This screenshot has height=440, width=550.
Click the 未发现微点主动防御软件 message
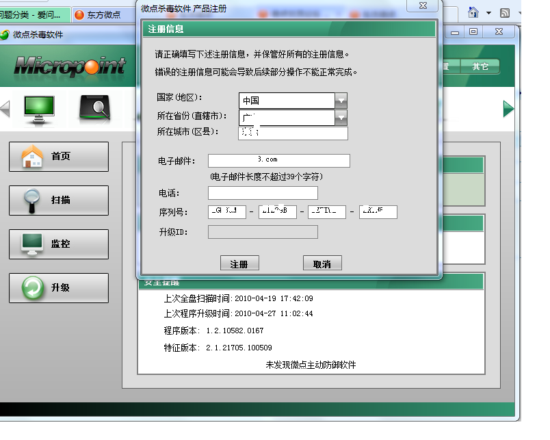(x=311, y=365)
